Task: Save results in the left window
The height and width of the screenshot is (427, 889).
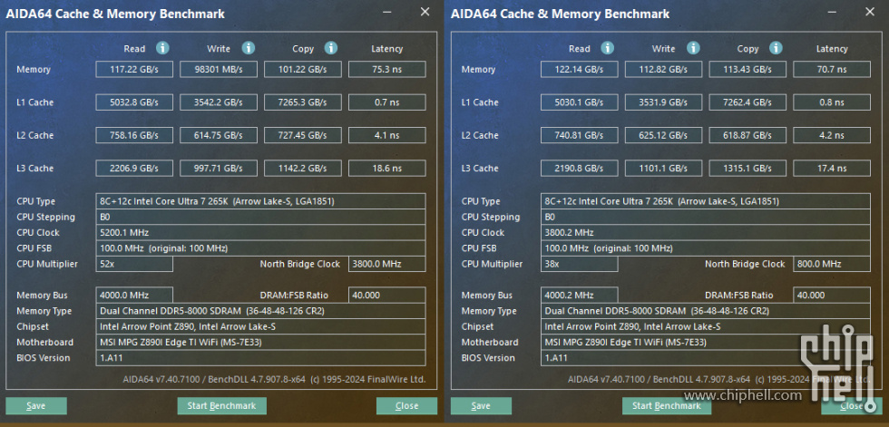Action: pyautogui.click(x=36, y=405)
